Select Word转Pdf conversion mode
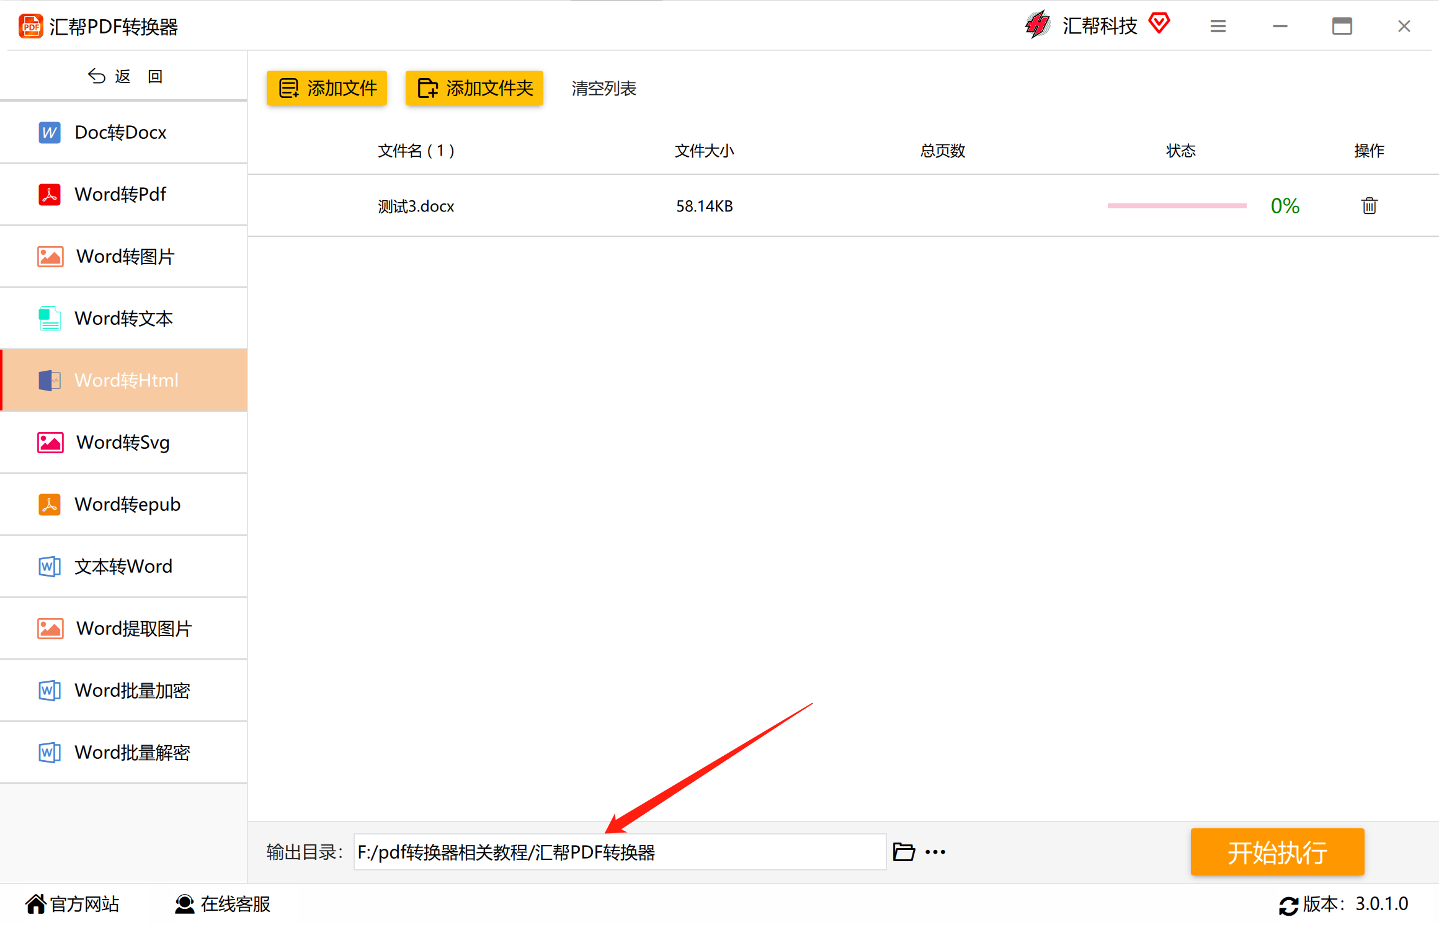The width and height of the screenshot is (1439, 925). pos(123,195)
